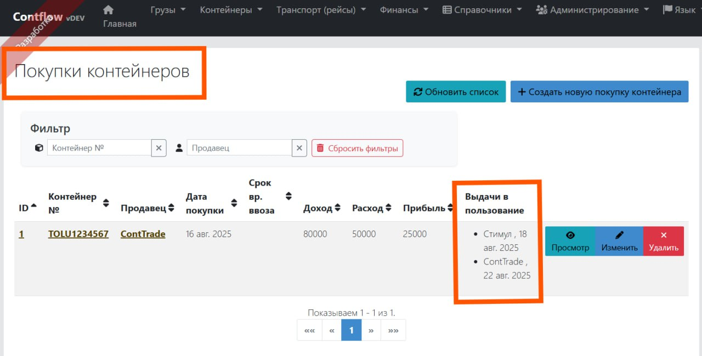The width and height of the screenshot is (702, 356).
Task: Open the Справочники menu
Action: point(482,10)
